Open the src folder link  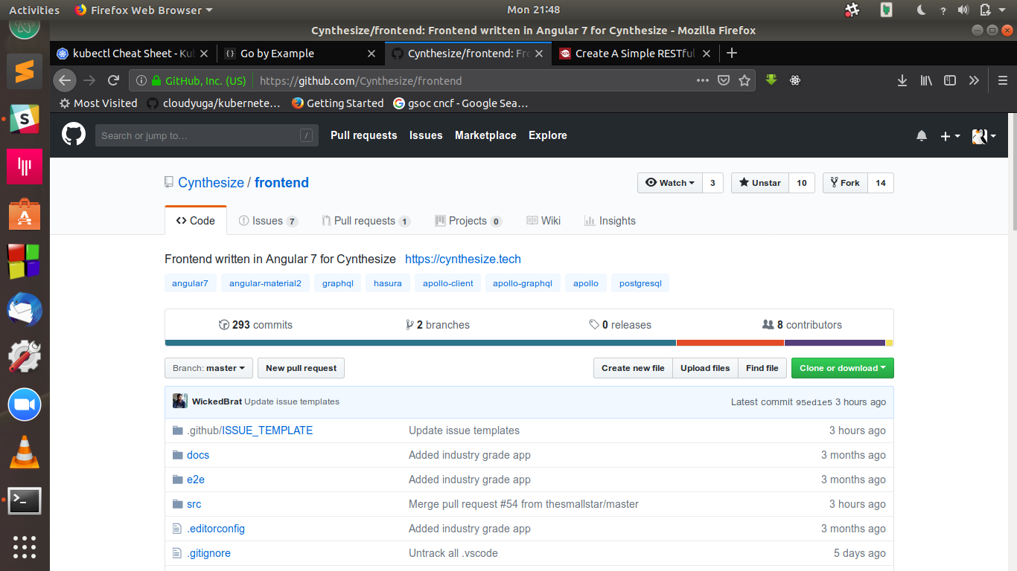pos(194,503)
